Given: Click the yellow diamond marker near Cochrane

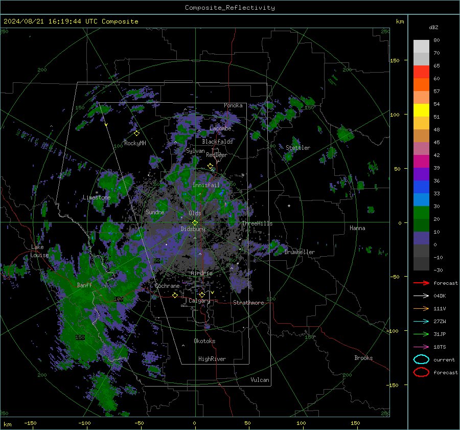Looking at the screenshot, I should coord(175,295).
